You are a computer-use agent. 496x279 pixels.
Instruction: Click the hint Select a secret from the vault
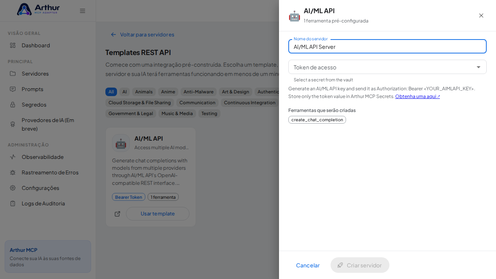pyautogui.click(x=323, y=80)
